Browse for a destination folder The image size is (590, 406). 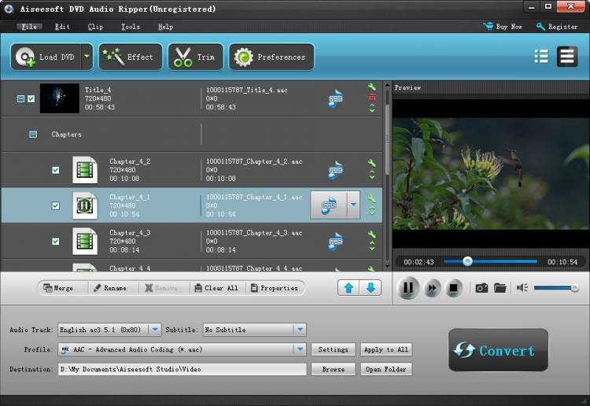coord(333,369)
